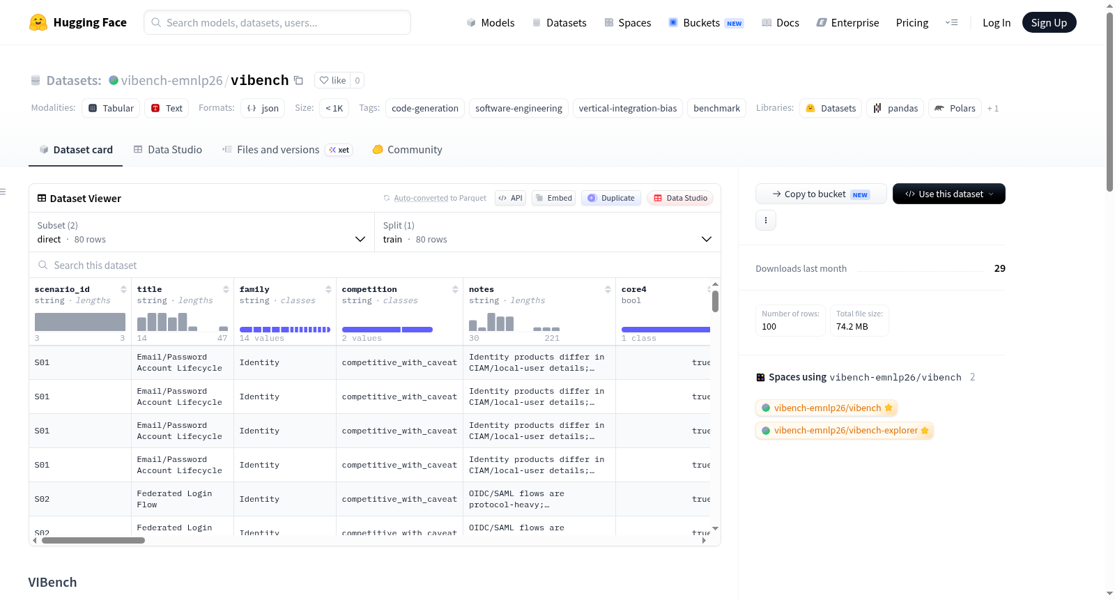This screenshot has width=1115, height=600.
Task: Click the table horizontal scrollbar thumb
Action: click(x=93, y=540)
